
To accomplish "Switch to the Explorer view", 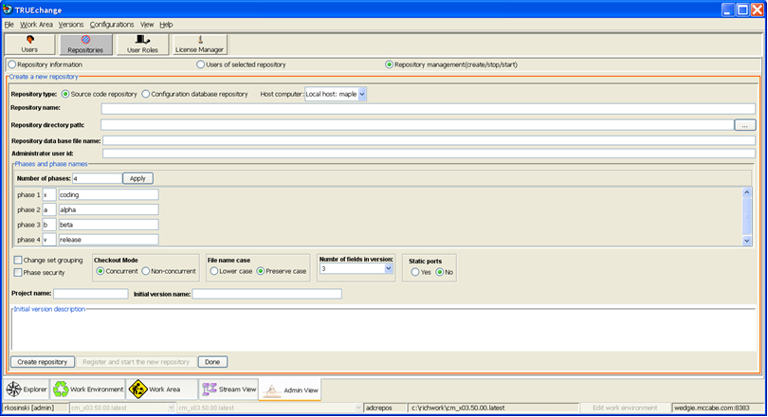I will tap(27, 390).
